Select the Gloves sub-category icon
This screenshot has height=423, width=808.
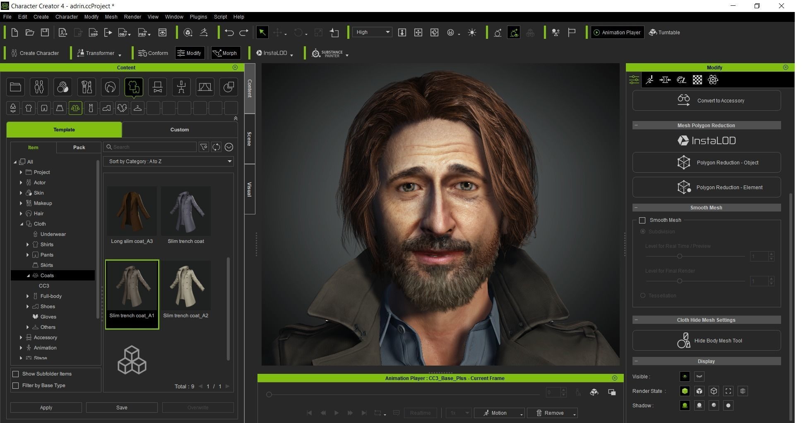(122, 108)
